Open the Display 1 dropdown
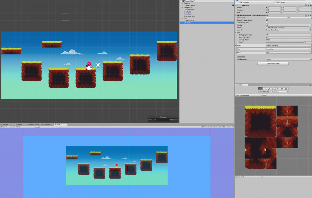This screenshot has width=312, height=198. coord(6,127)
